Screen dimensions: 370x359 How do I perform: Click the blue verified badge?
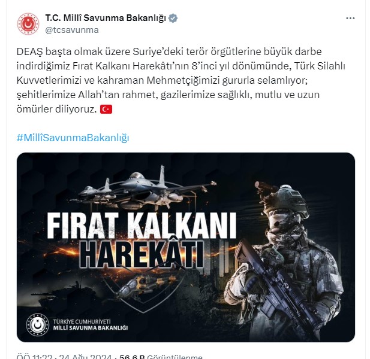173,18
